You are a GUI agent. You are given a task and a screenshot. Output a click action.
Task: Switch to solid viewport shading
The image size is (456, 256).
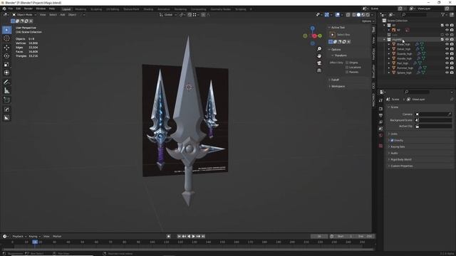pyautogui.click(x=358, y=15)
